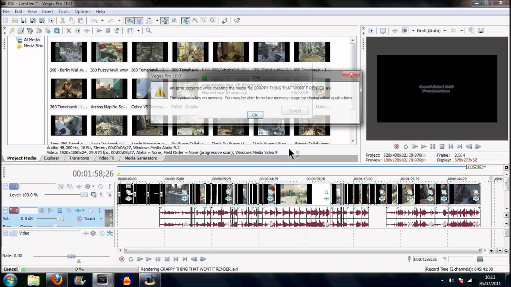This screenshot has width=511, height=287.
Task: Open Track Motion on video track 1
Action: [x=70, y=186]
